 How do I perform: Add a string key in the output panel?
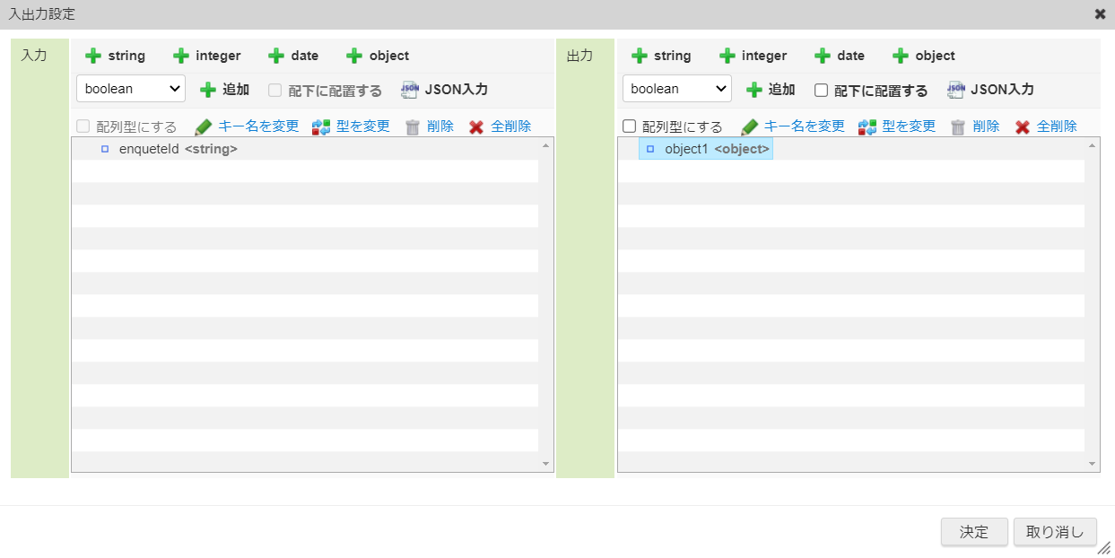(x=661, y=56)
